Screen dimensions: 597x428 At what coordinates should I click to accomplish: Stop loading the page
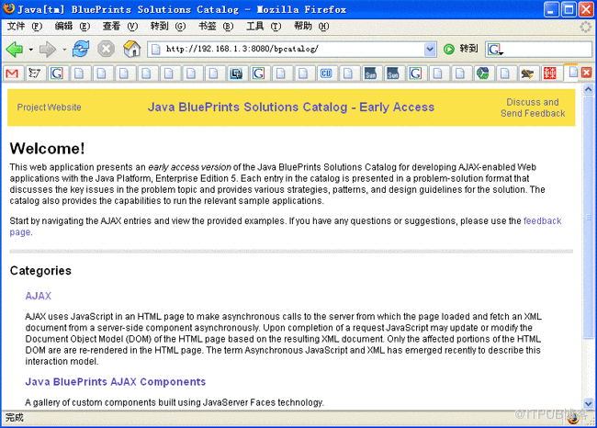107,49
